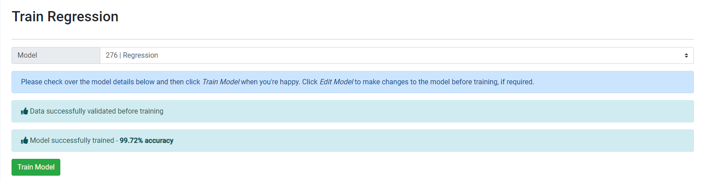The width and height of the screenshot is (701, 181).
Task: Click "if required" at end of info banner
Action: pyautogui.click(x=517, y=82)
